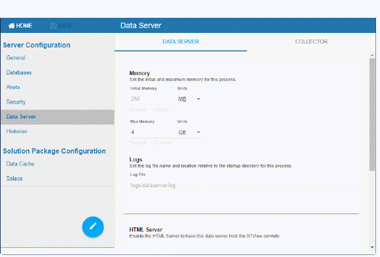380x257 pixels.
Task: Open the Security settings page
Action: point(16,102)
